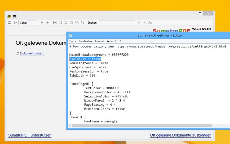230x144 pixels.
Task: Click the documentation URL comment line
Action: coord(148,46)
